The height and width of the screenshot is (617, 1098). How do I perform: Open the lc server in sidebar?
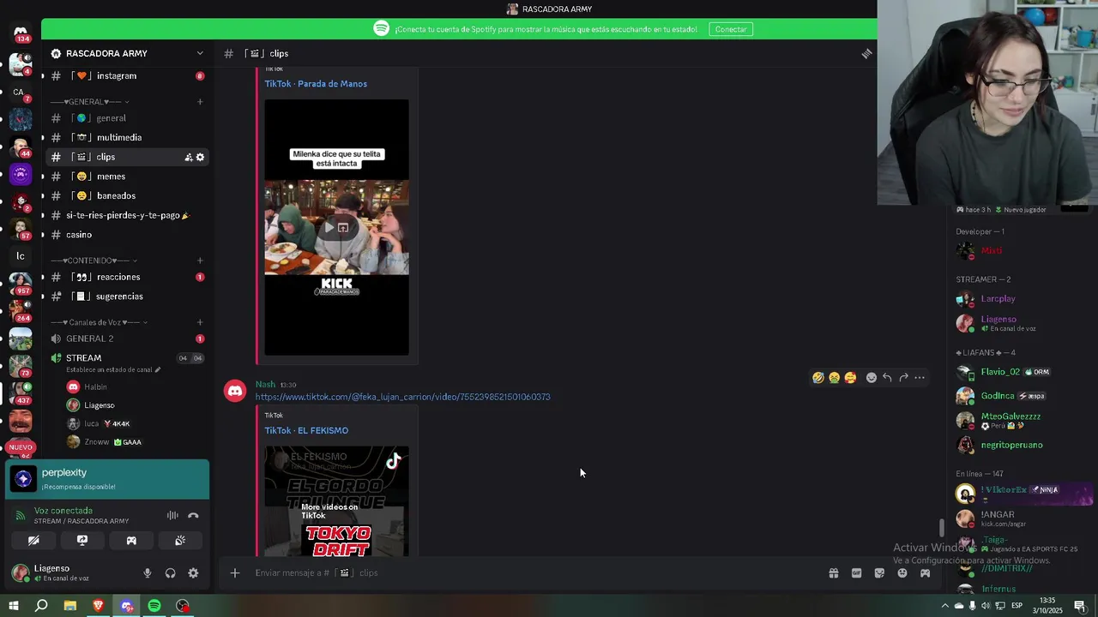click(21, 255)
